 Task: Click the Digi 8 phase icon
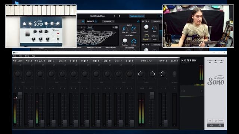[x=133, y=65]
